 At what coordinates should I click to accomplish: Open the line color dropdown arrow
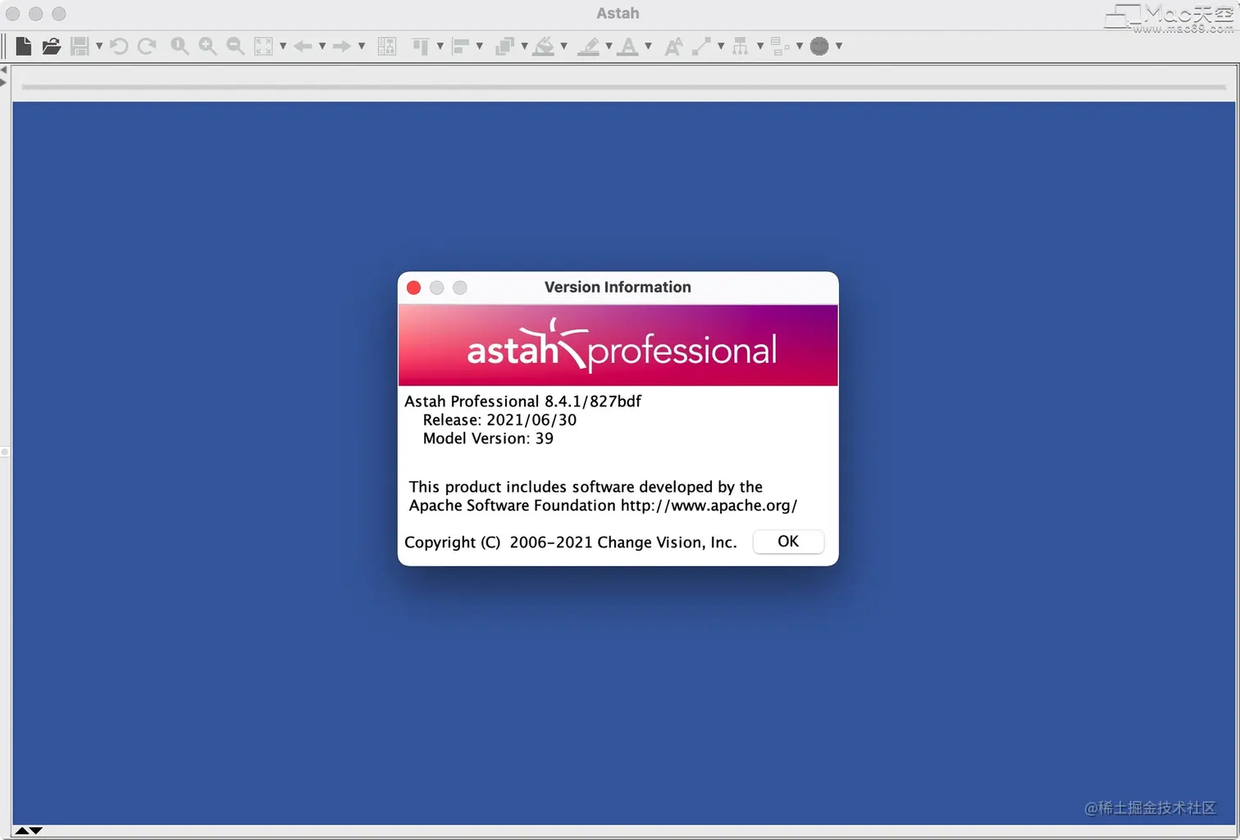[609, 47]
